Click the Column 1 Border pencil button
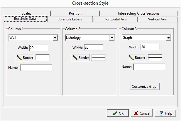 tap(25, 58)
